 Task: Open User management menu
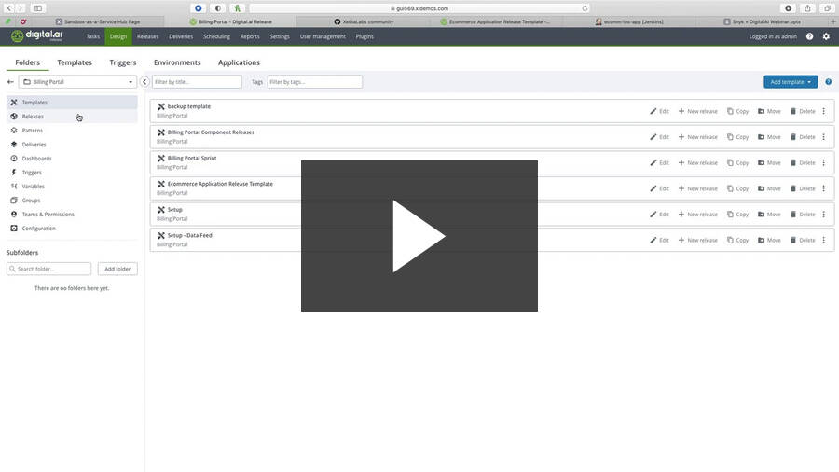[323, 36]
